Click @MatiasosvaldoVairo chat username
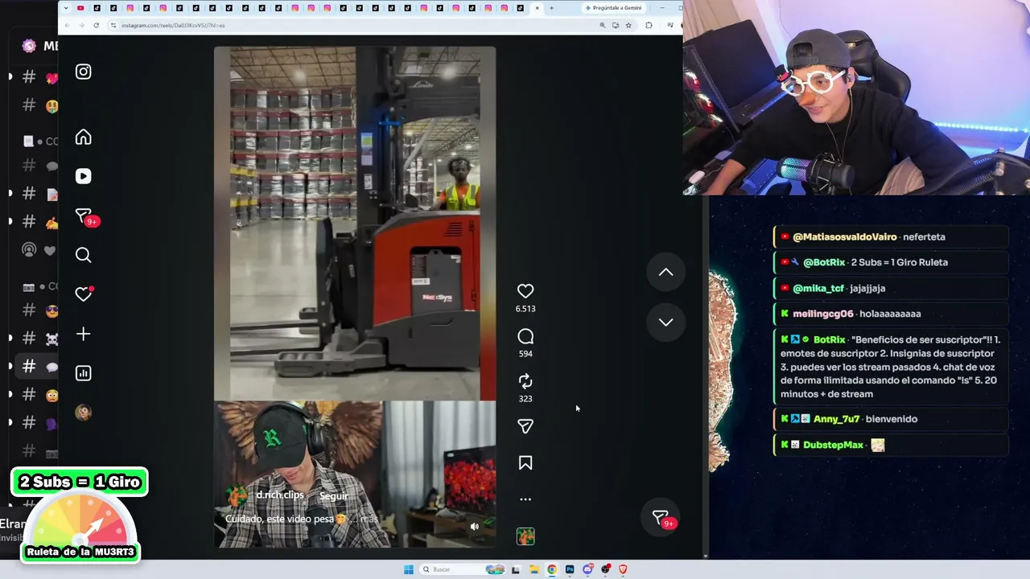 844,237
